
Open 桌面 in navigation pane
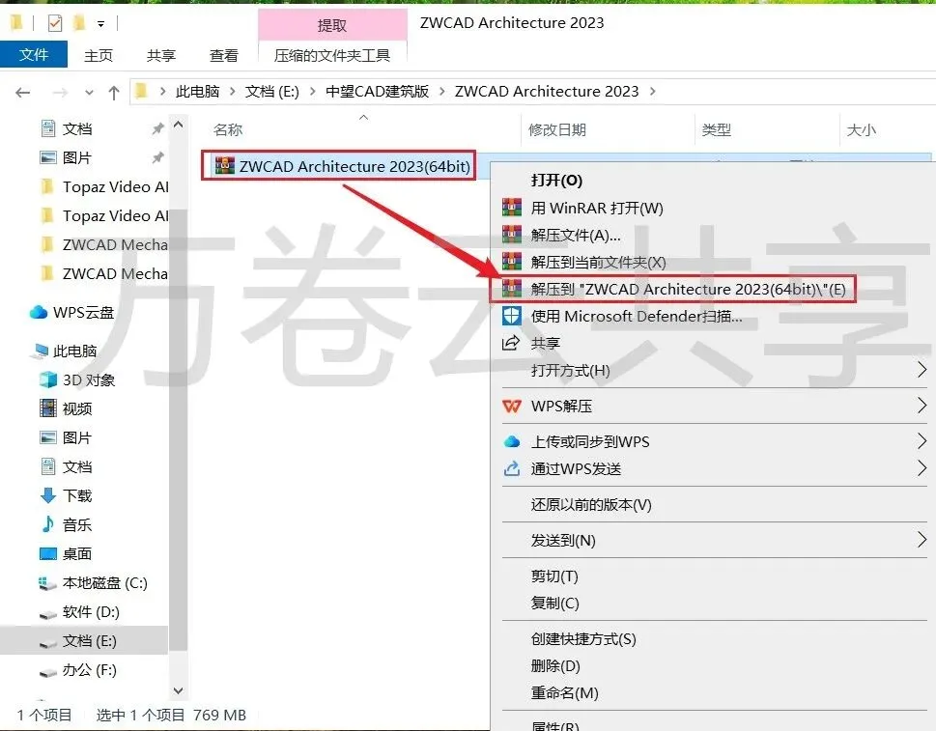click(x=77, y=553)
